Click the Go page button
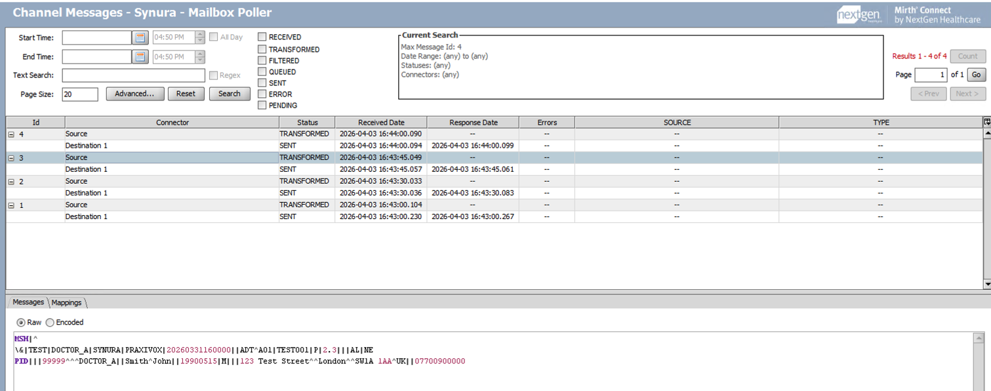 tap(977, 75)
